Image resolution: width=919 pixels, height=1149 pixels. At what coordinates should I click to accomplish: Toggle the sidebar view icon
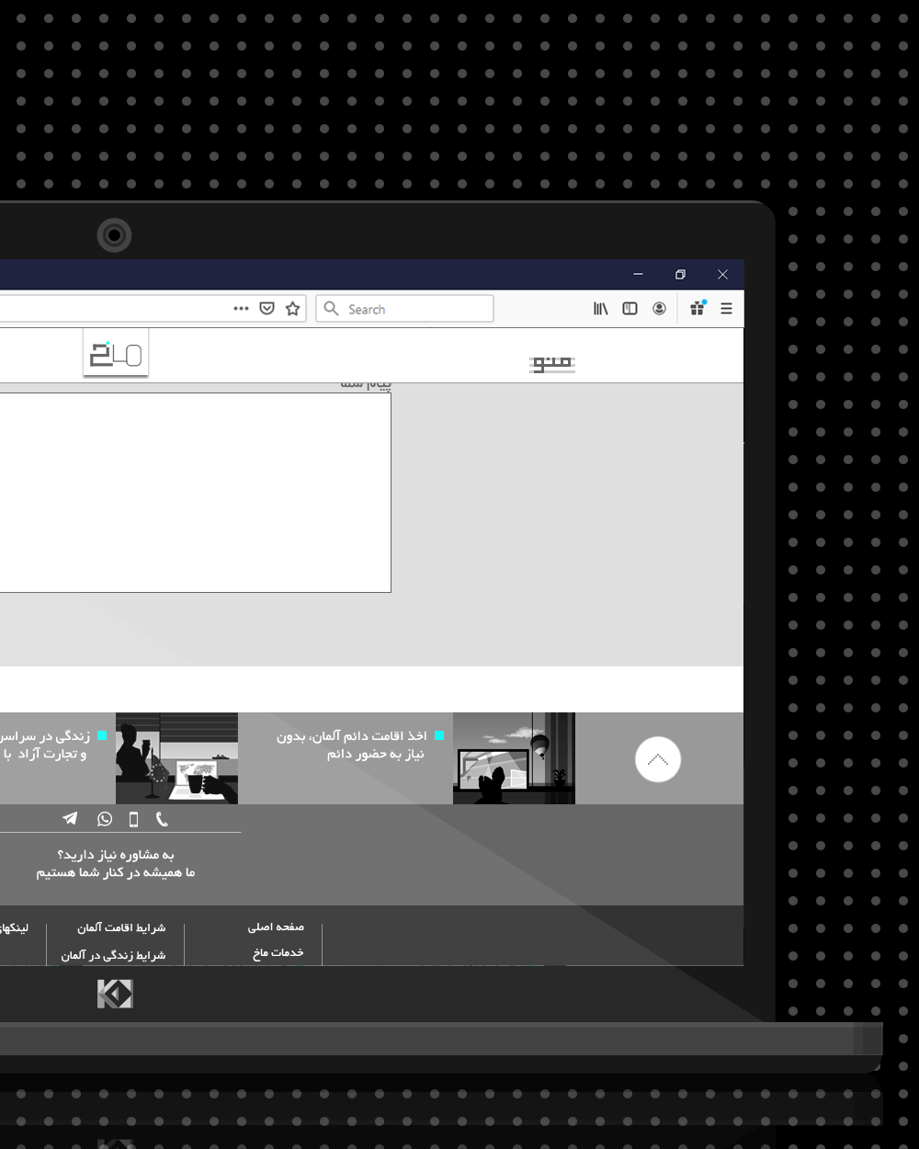click(630, 309)
